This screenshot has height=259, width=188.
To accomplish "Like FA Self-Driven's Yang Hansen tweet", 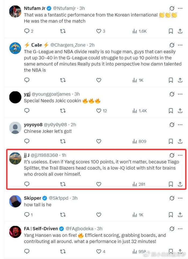I will (99, 251).
